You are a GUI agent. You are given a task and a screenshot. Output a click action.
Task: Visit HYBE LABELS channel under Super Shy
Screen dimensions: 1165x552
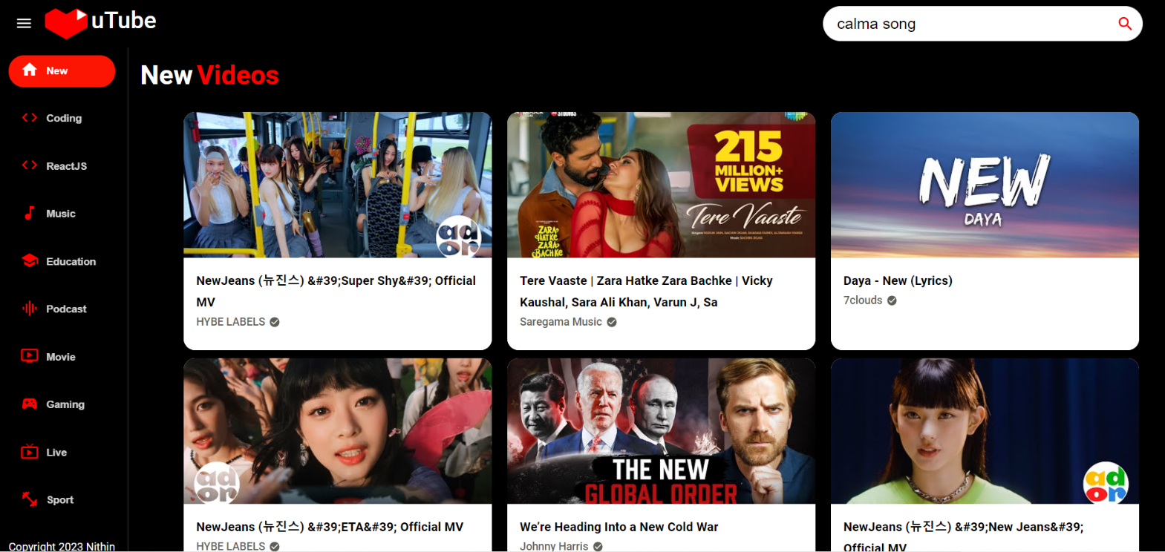(231, 322)
